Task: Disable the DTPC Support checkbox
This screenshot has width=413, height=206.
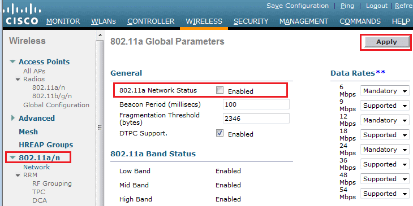Action: [220, 134]
